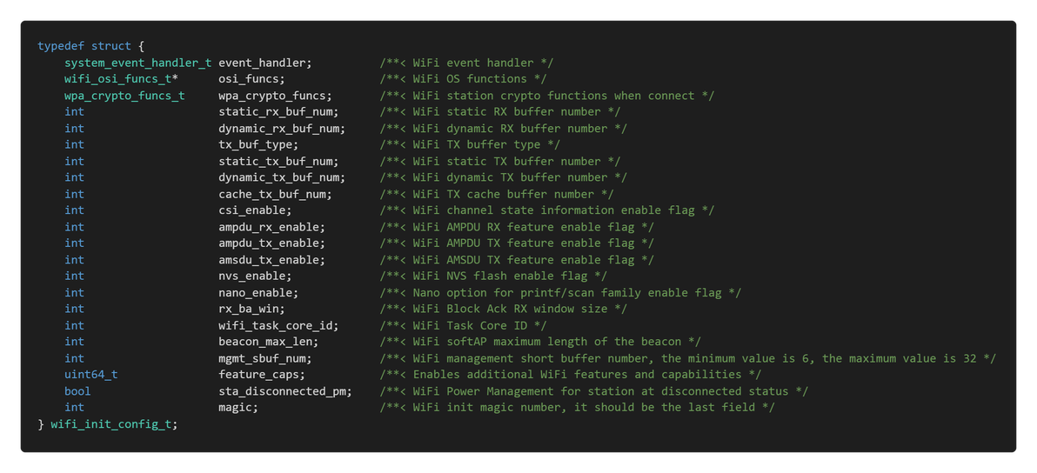Click the nvs_enable field name
Viewport: 1037px width, 473px height.
tap(254, 276)
